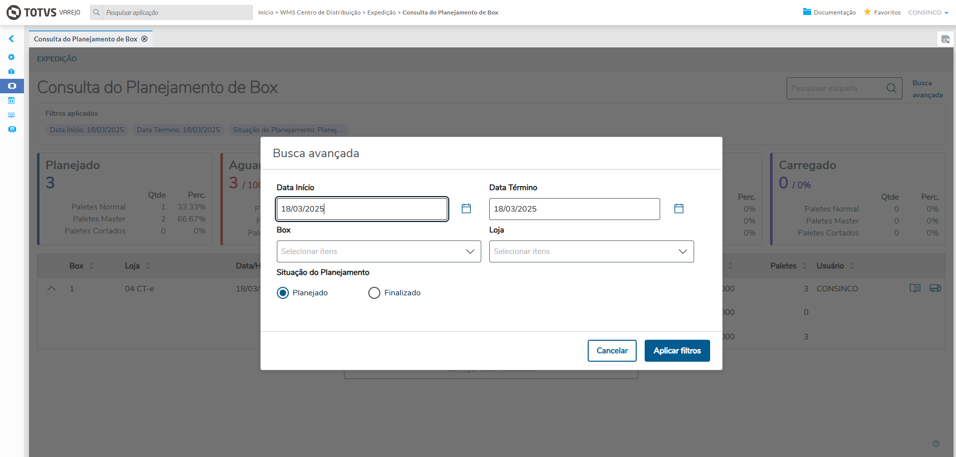Viewport: 956px width, 457px height.
Task: Select the Planejado radio option
Action: tap(283, 293)
